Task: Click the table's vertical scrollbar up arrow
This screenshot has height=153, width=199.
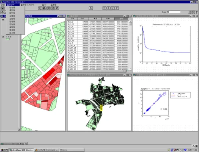Action: click(131, 22)
